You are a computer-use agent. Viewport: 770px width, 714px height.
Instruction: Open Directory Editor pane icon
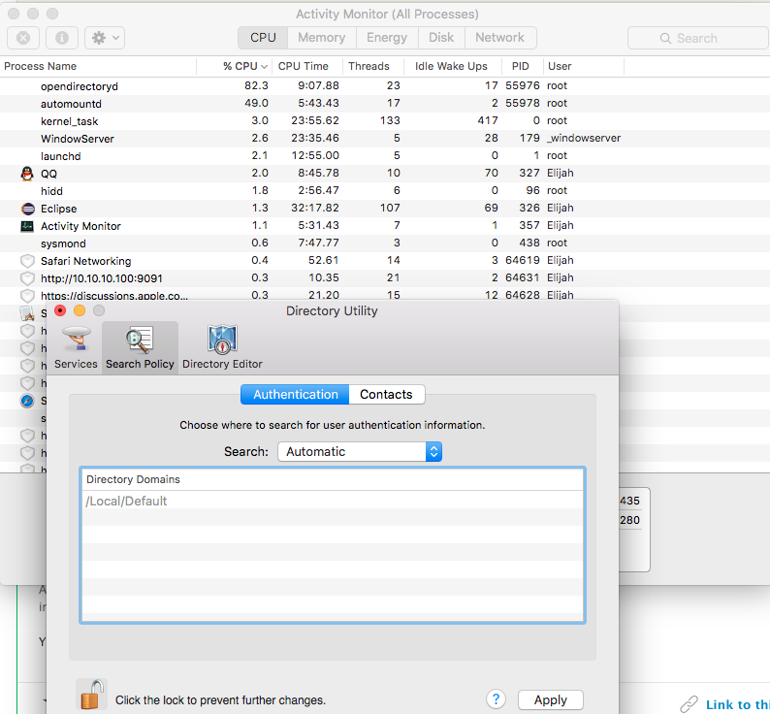(x=222, y=348)
